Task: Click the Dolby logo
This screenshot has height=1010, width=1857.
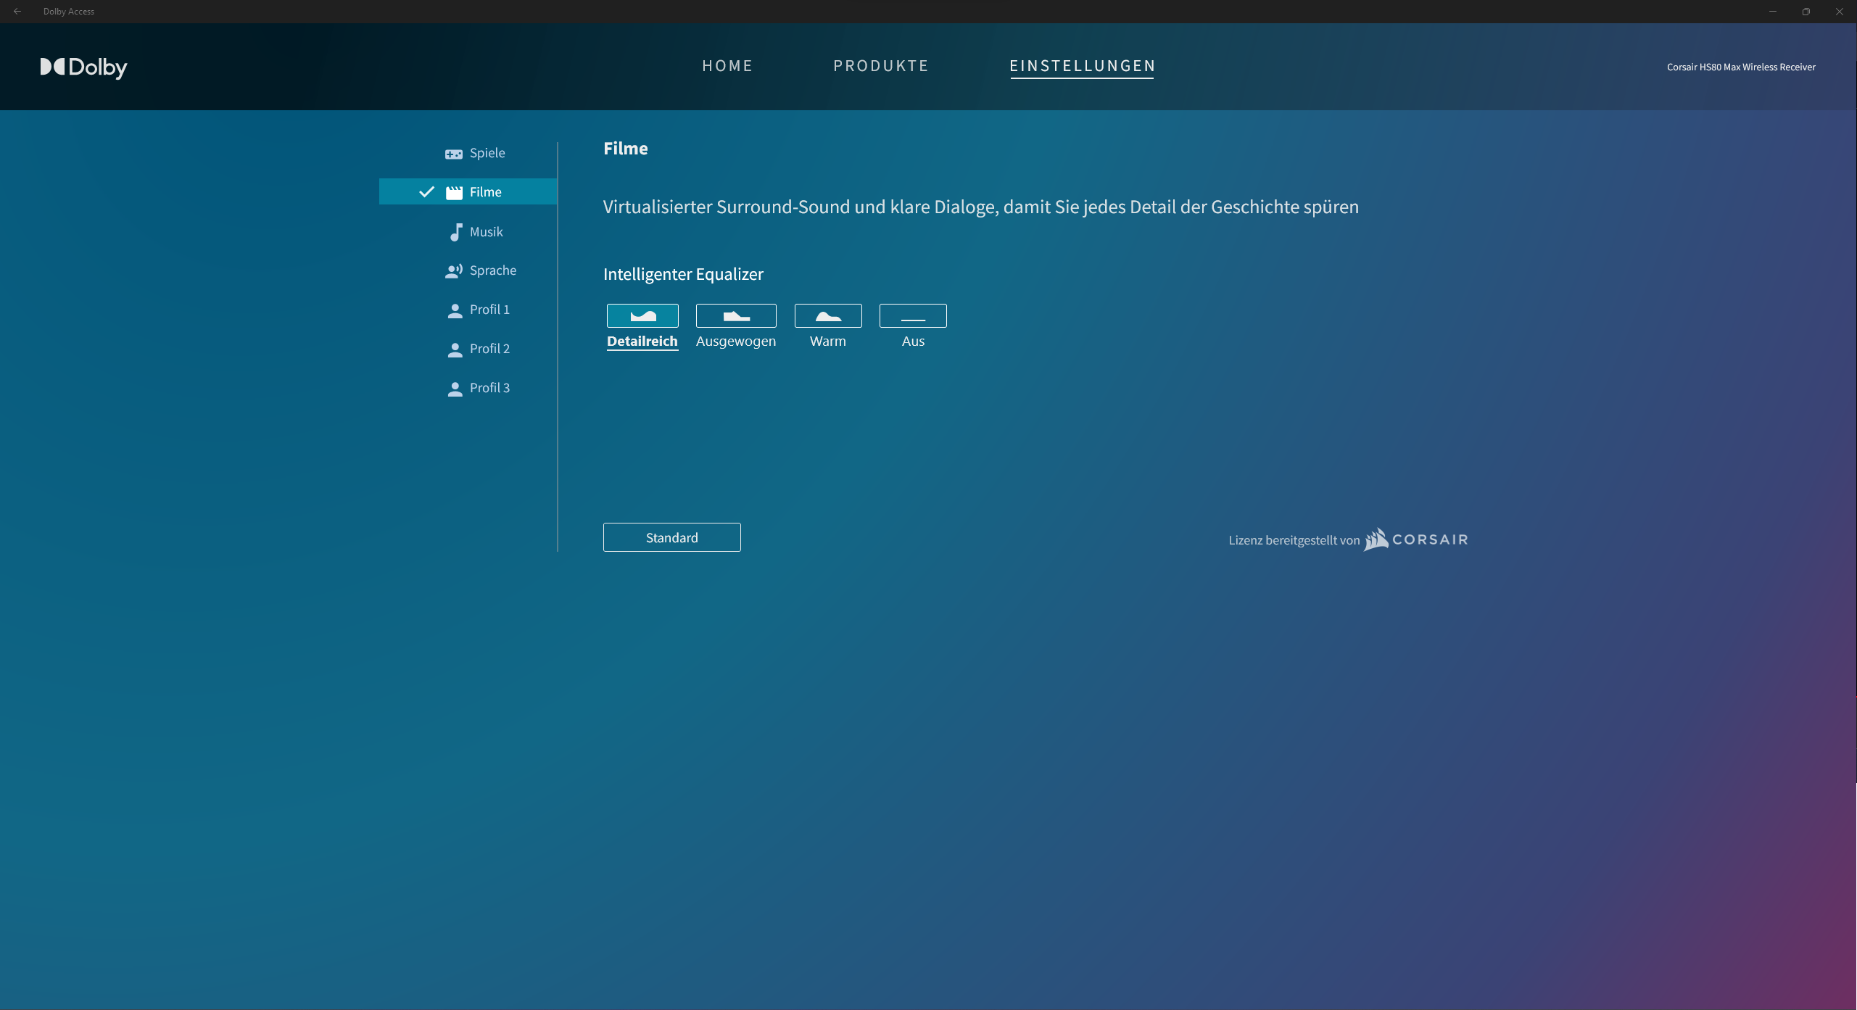Action: 83,67
